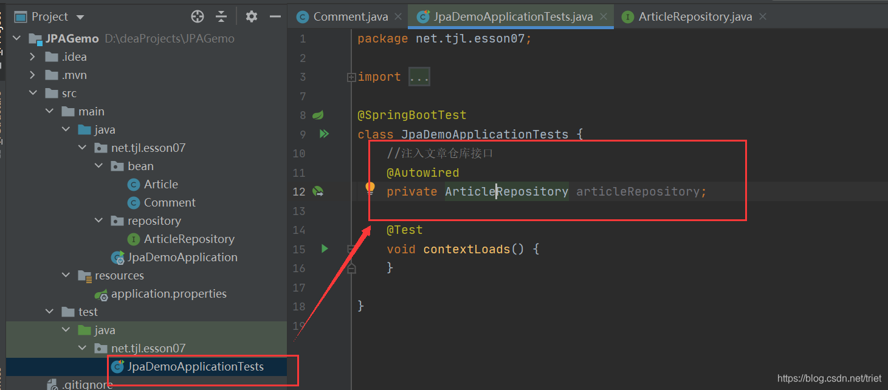The width and height of the screenshot is (888, 390).
Task: Click the src folder name
Action: tap(69, 93)
